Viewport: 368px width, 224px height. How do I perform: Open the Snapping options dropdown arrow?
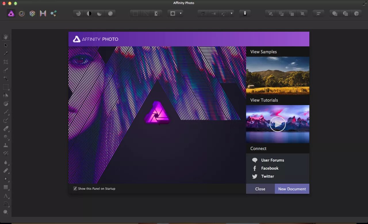231,14
